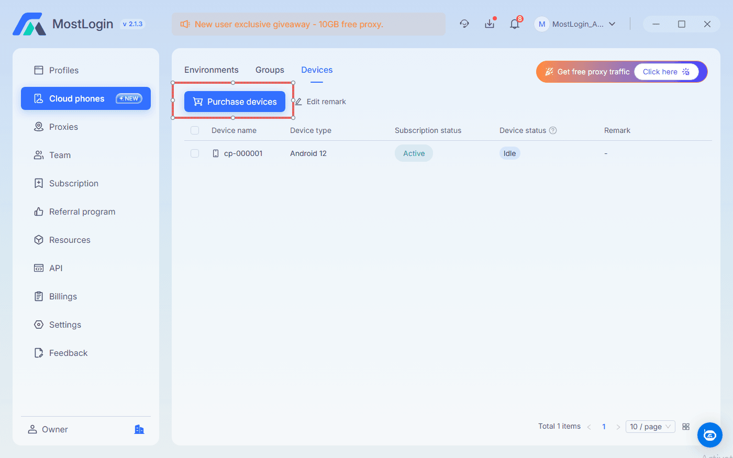The width and height of the screenshot is (733, 458).
Task: Open the floating MostLogin assistant bubble
Action: (710, 435)
